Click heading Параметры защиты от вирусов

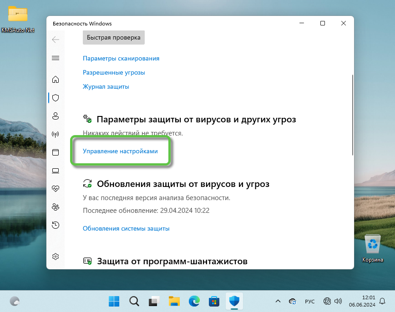[x=196, y=119]
